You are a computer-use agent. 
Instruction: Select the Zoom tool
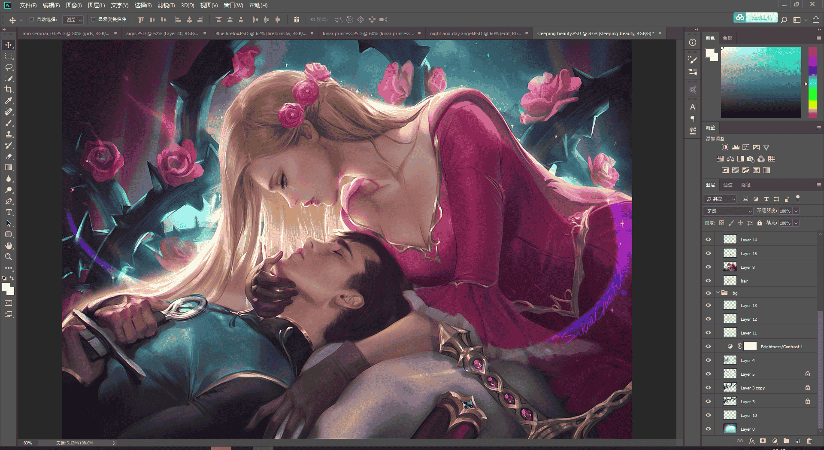pos(9,257)
